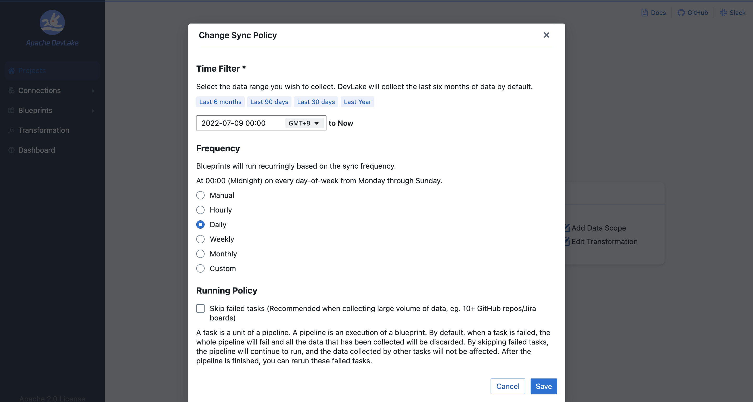Save the sync policy changes
The height and width of the screenshot is (402, 753).
543,386
